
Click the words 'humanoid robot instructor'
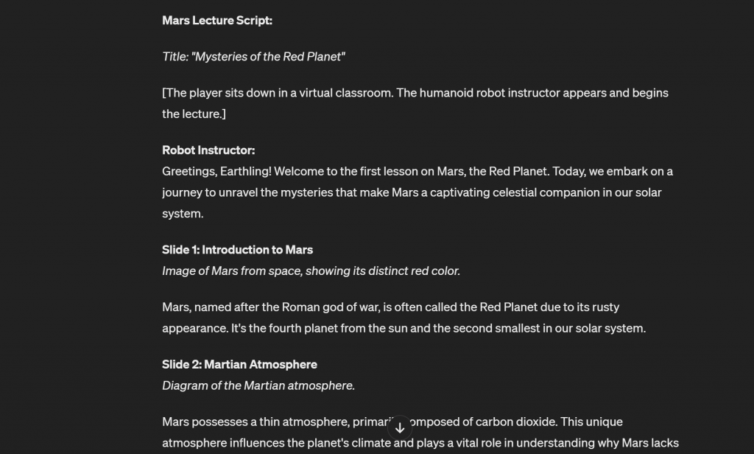[490, 92]
